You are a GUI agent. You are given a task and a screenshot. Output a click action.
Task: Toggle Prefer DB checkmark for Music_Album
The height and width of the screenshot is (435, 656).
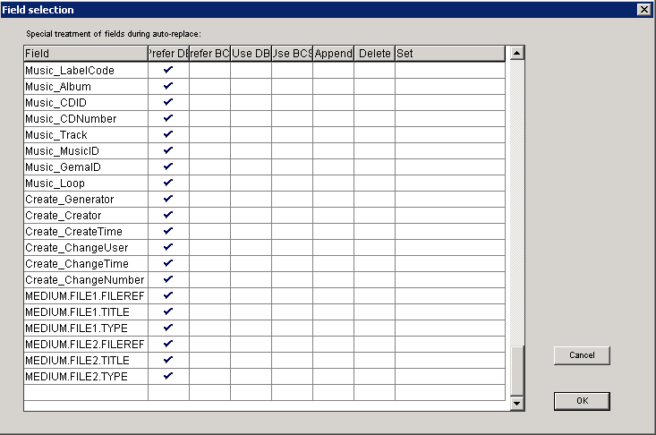coord(168,86)
